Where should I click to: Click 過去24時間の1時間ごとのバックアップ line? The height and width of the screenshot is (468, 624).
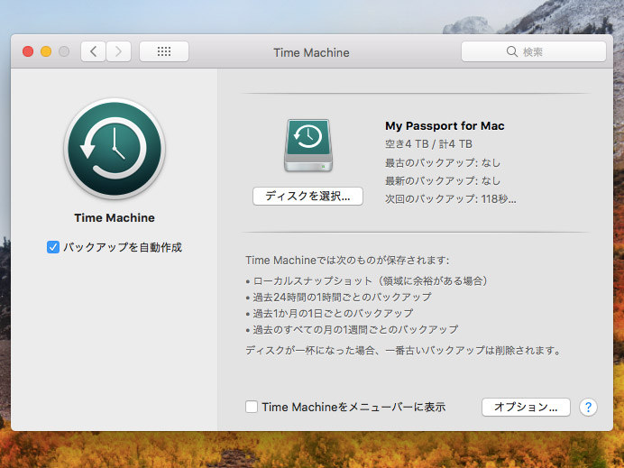(x=338, y=297)
